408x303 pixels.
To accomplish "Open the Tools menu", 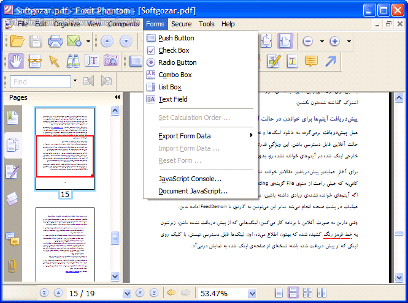I will pos(207,24).
